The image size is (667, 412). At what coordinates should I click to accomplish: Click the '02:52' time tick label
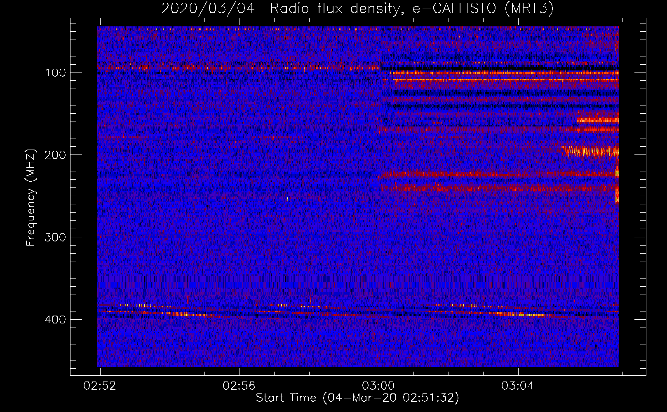(x=100, y=386)
